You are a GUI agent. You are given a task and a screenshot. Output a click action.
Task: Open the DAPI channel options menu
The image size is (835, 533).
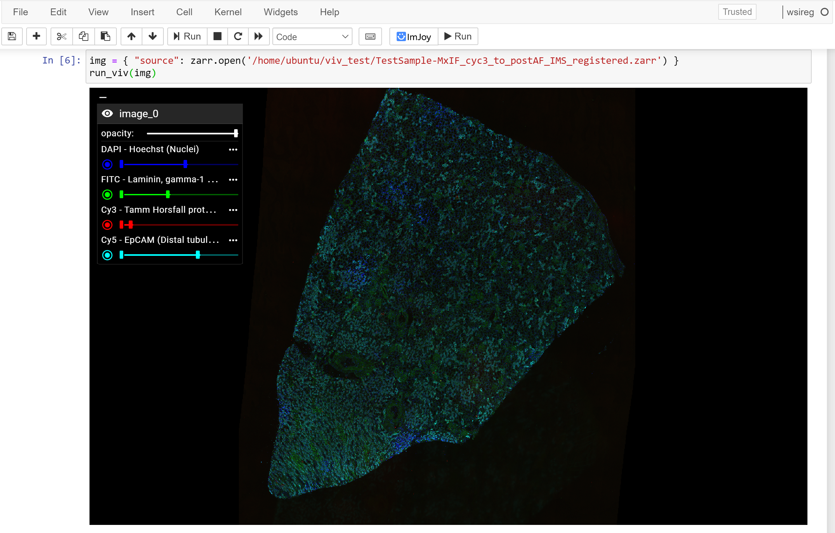(x=233, y=150)
